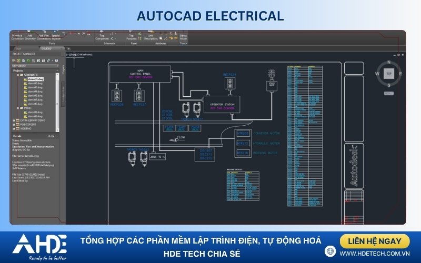Expand the POINT2POINT project node
The image size is (421, 263).
pyautogui.click(x=14, y=125)
